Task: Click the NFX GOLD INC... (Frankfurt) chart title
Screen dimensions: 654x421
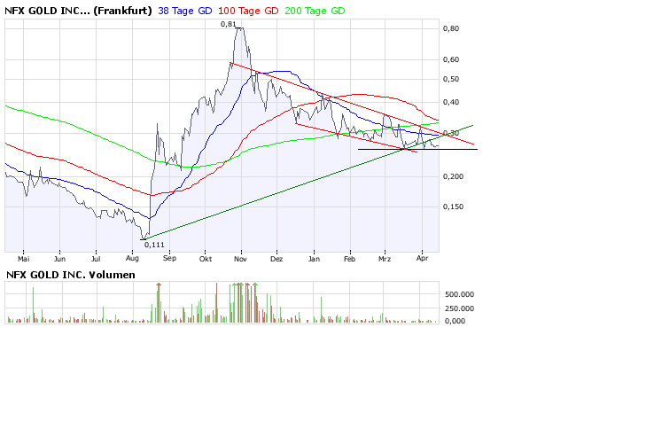Action: [x=78, y=11]
